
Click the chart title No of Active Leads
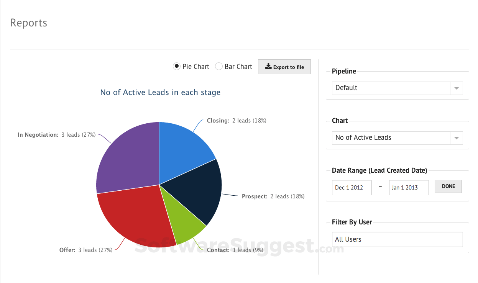click(160, 92)
